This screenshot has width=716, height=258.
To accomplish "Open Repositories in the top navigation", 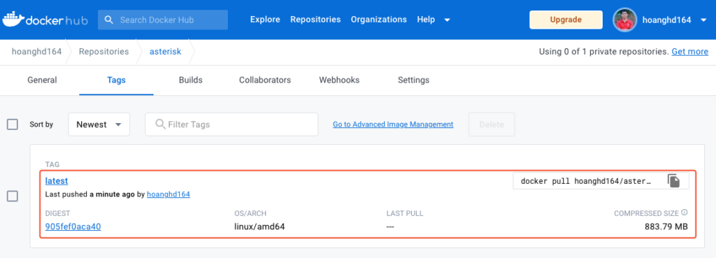I will [315, 20].
